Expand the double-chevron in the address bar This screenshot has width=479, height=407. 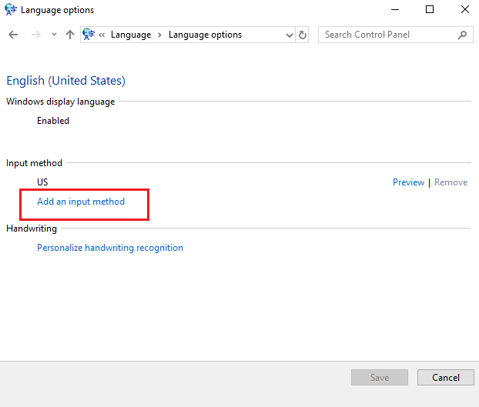(x=102, y=35)
